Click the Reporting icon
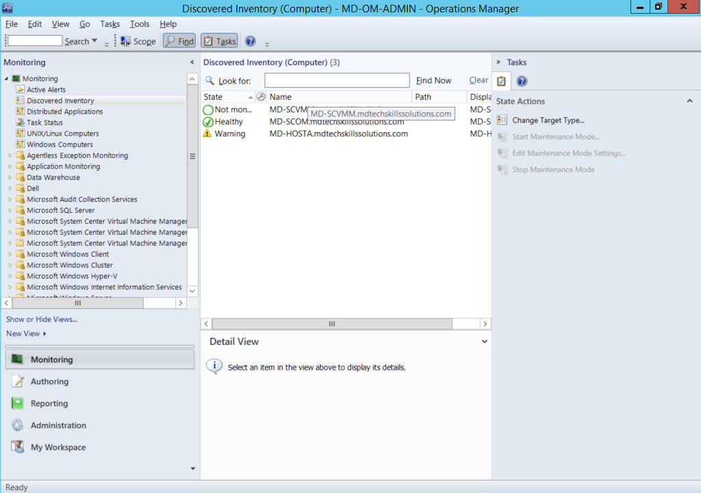This screenshot has height=493, width=701. pyautogui.click(x=17, y=403)
